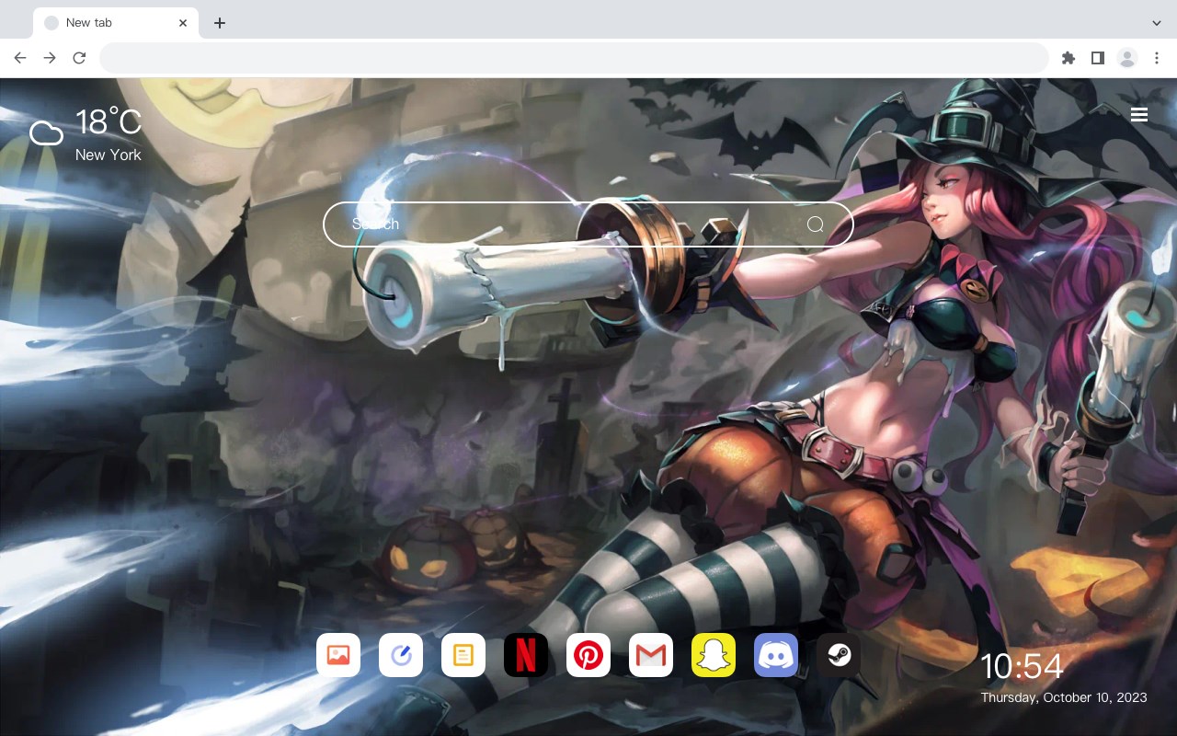This screenshot has width=1177, height=736.
Task: Click the cloud weather icon
Action: coord(46,134)
